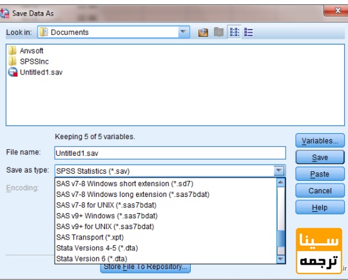Switch to details view icon

(248, 32)
